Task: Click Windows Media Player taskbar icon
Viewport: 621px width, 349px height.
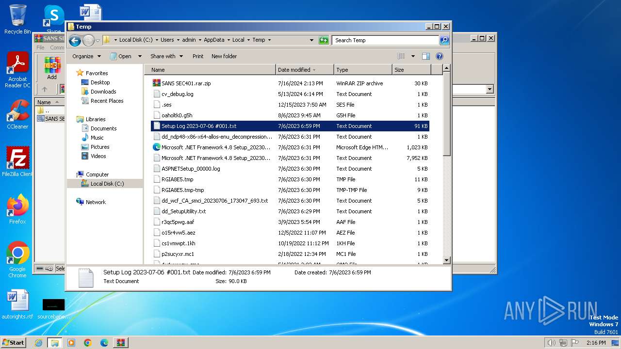Action: click(x=71, y=343)
